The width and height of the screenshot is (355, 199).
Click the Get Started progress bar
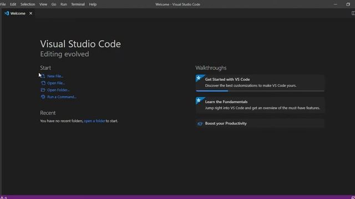tap(260, 91)
